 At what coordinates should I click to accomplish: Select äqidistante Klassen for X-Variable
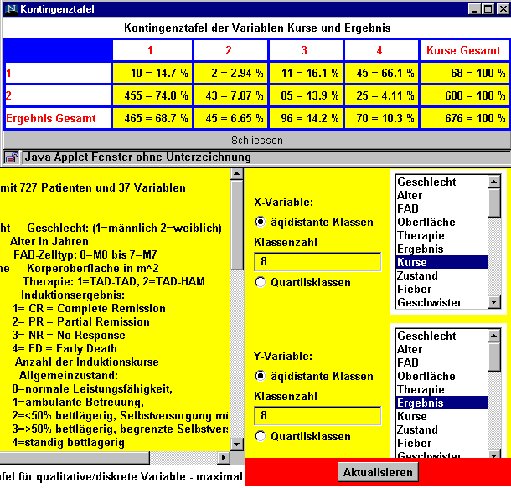(260, 223)
